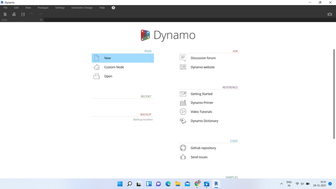Open Microsoft Edge from taskbar
Image resolution: width=336 pixels, height=189 pixels.
click(168, 184)
